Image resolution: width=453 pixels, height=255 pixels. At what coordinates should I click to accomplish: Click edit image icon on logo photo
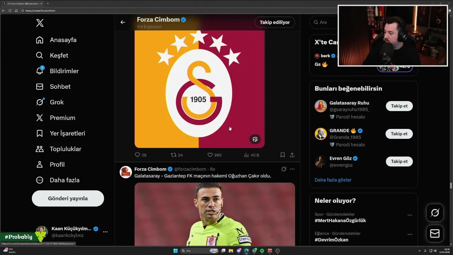(255, 139)
